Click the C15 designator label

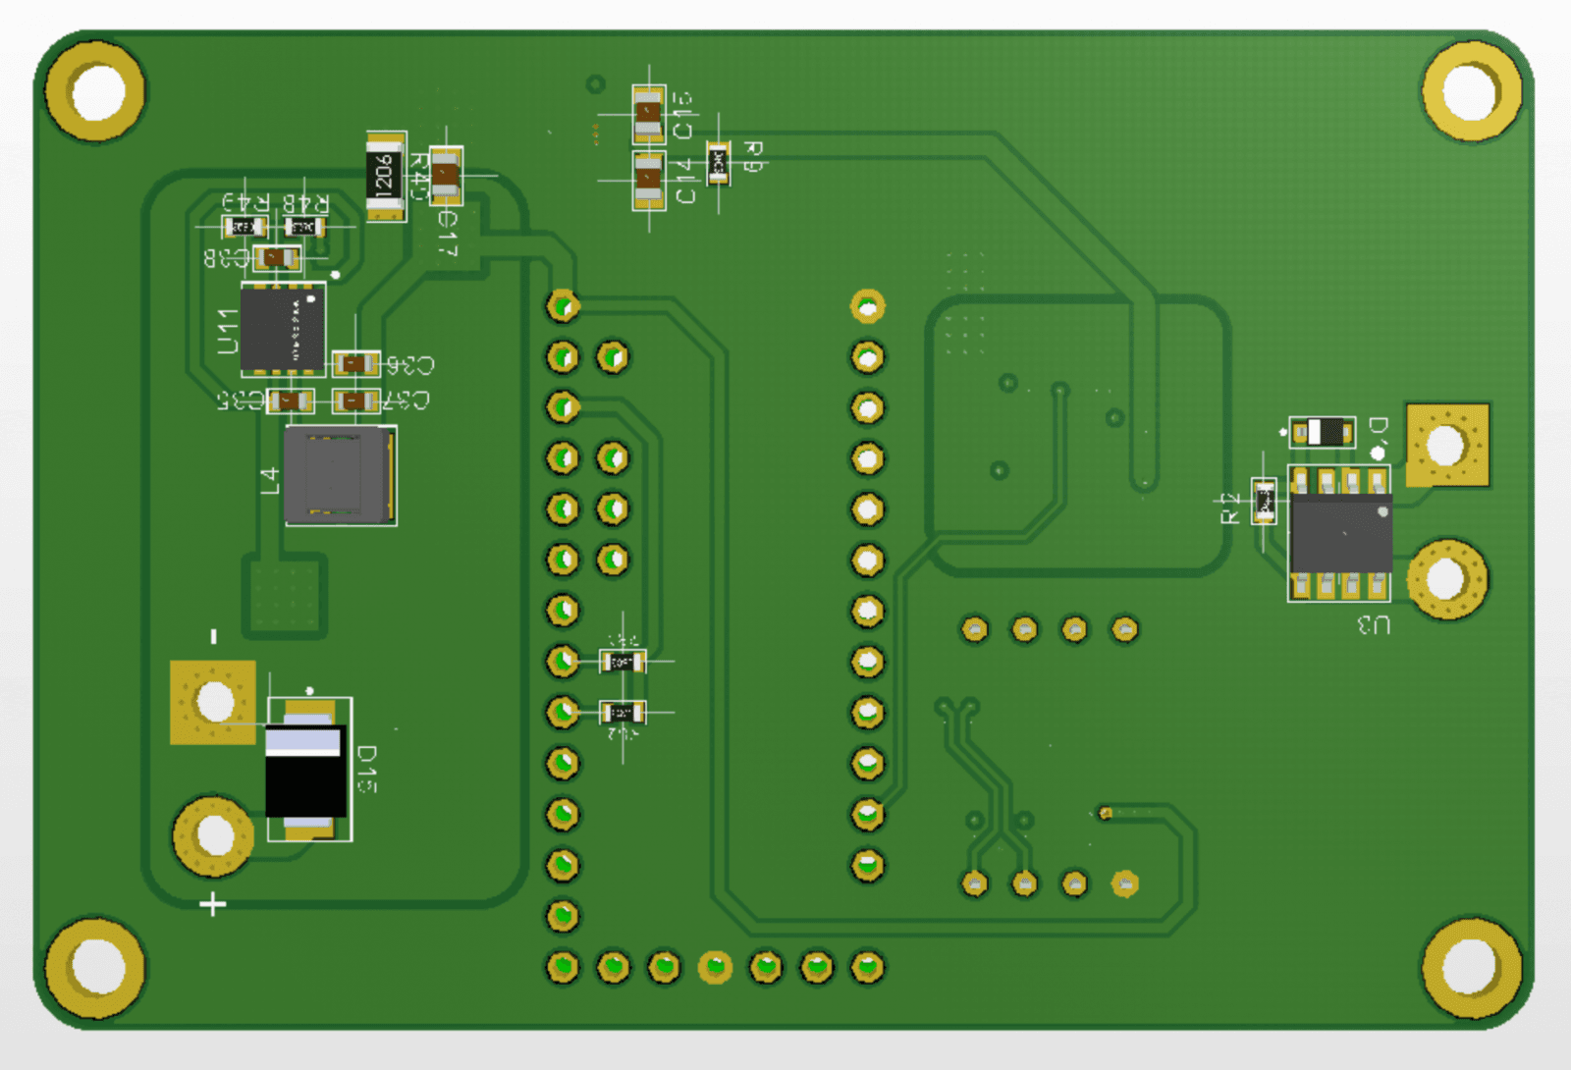tap(682, 116)
